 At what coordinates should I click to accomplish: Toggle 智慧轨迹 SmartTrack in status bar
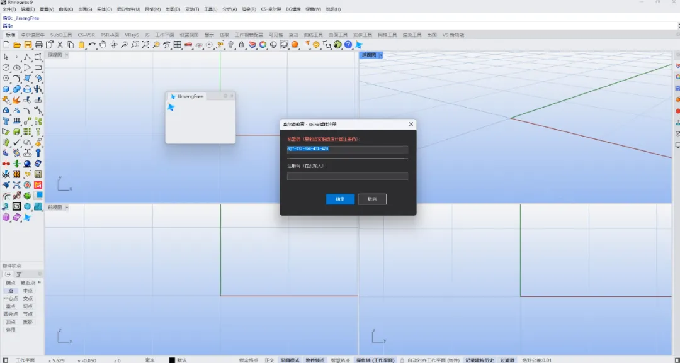click(x=340, y=360)
